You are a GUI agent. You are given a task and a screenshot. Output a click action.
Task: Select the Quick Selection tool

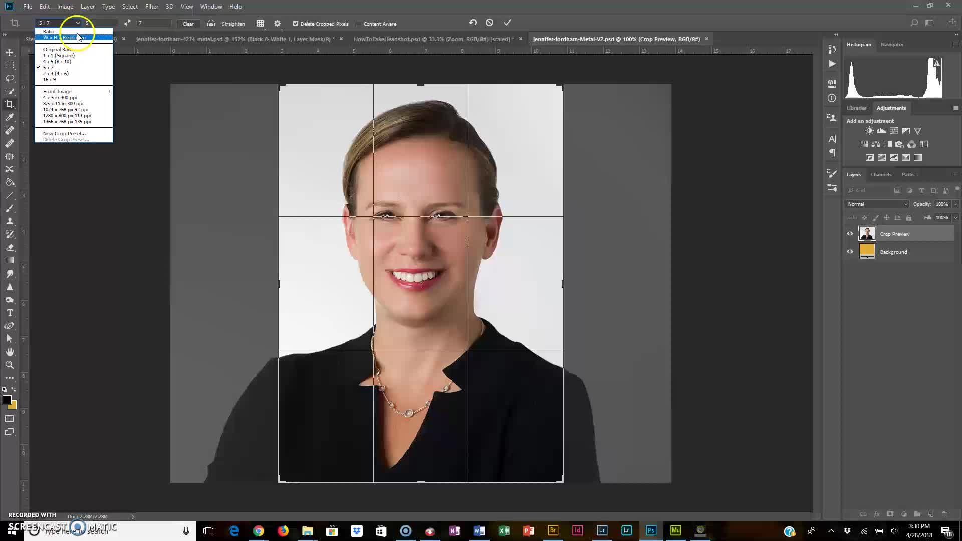10,91
